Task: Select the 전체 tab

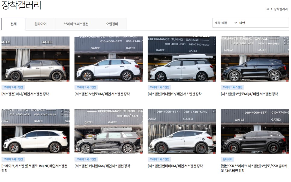Action: coord(14,24)
